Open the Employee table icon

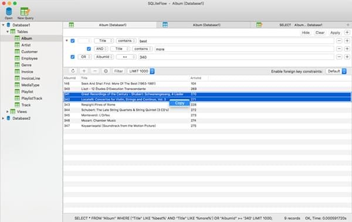pyautogui.click(x=17, y=58)
